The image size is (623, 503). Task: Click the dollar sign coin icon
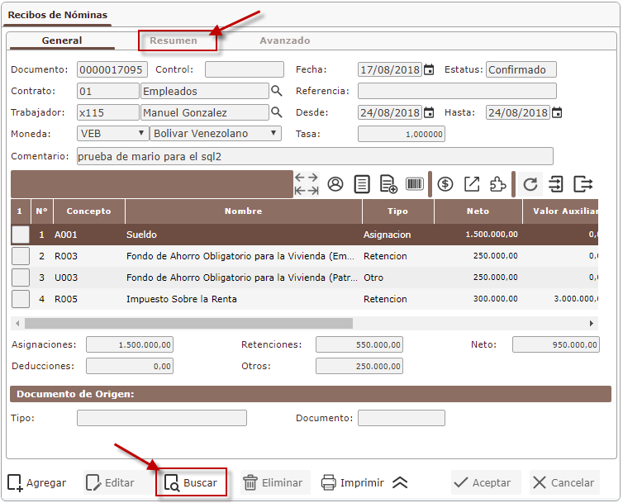[445, 184]
